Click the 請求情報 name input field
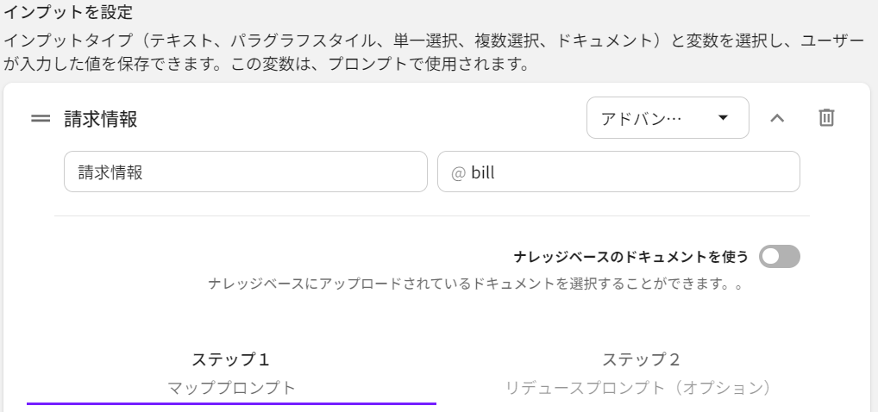The image size is (878, 412). 245,172
